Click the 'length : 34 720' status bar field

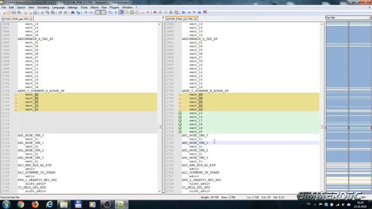[x=210, y=197]
